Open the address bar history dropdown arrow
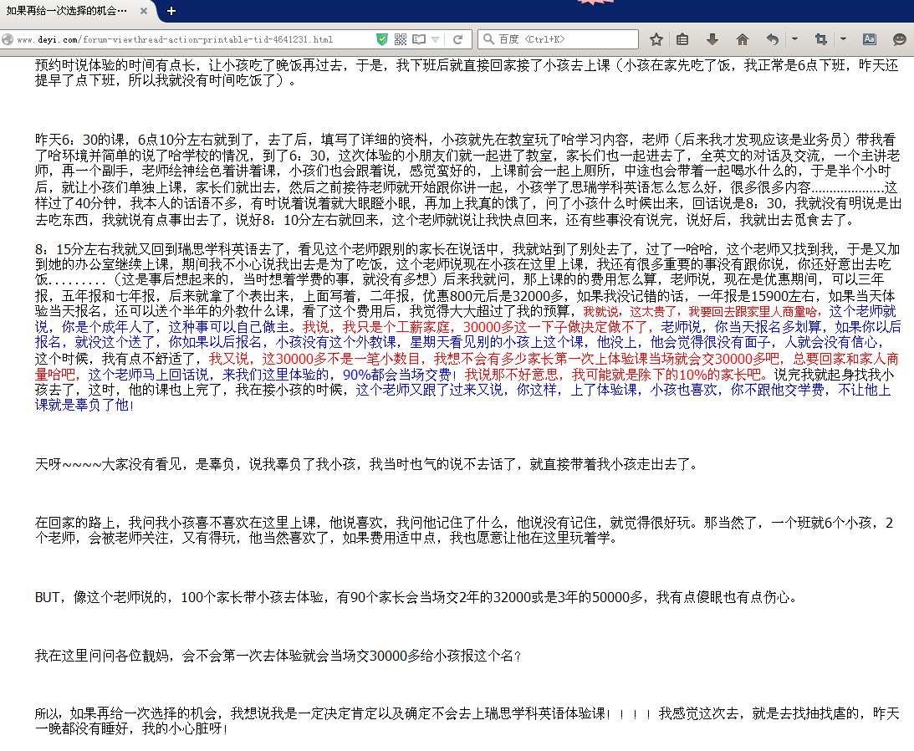The width and height of the screenshot is (914, 751). 436,39
